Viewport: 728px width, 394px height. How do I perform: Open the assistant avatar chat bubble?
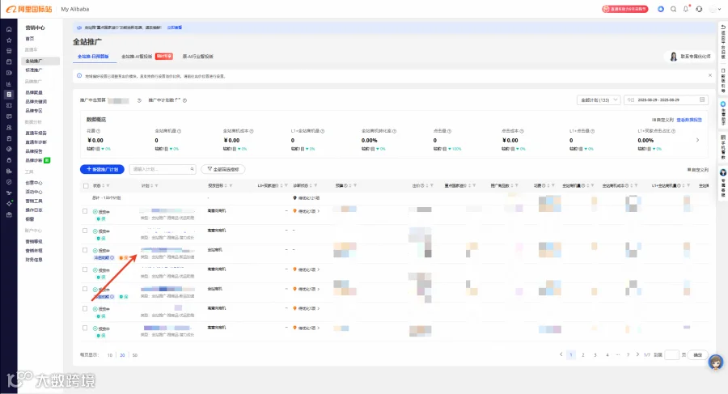click(716, 362)
